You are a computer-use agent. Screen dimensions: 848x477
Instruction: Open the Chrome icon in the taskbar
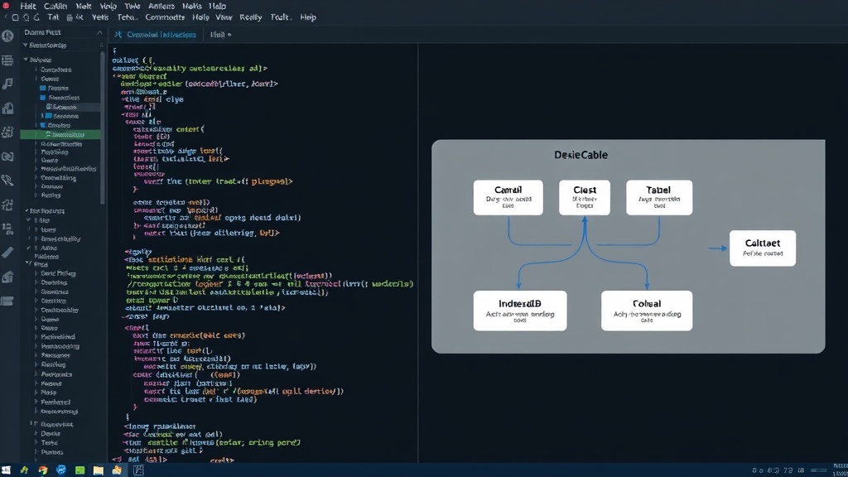(x=43, y=470)
